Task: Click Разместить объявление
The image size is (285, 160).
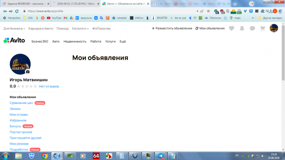Action: pos(172,28)
